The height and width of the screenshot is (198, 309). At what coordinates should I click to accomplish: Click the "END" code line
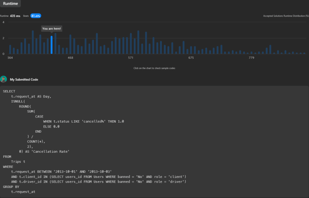pyautogui.click(x=38, y=131)
